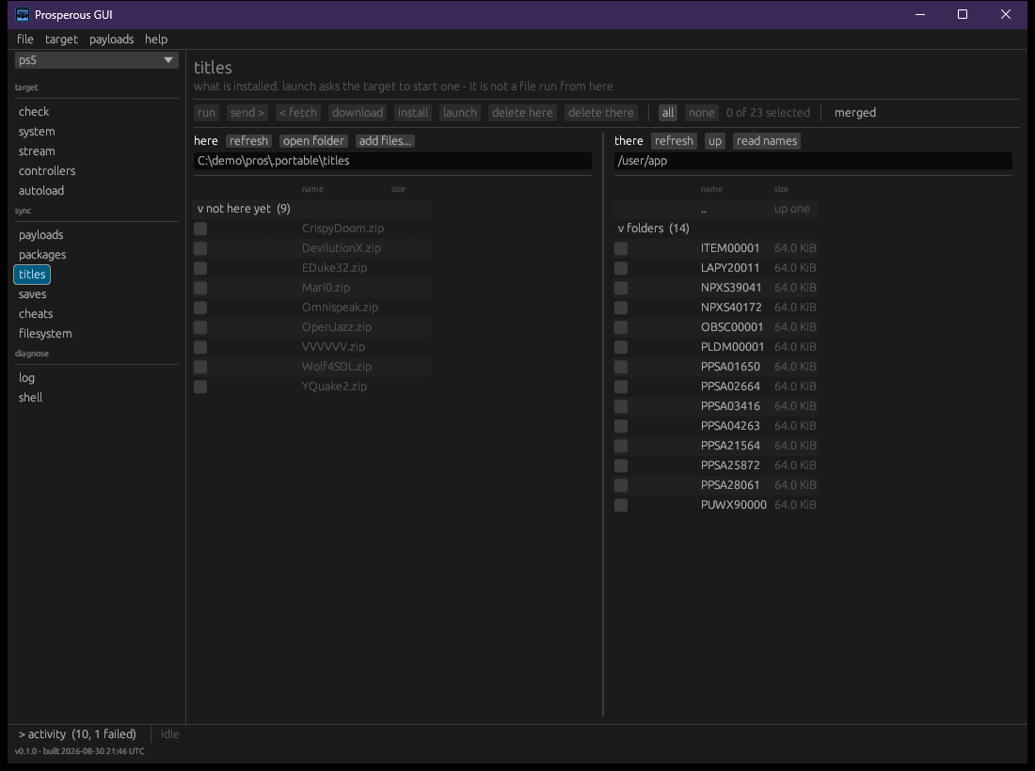Click the '..' up one row
The image size is (1035, 771).
click(x=715, y=209)
